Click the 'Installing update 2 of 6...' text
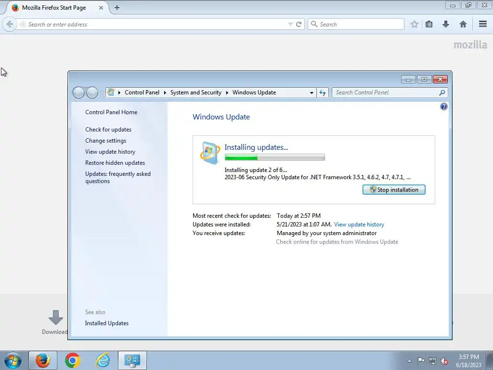The image size is (493, 370). [256, 170]
